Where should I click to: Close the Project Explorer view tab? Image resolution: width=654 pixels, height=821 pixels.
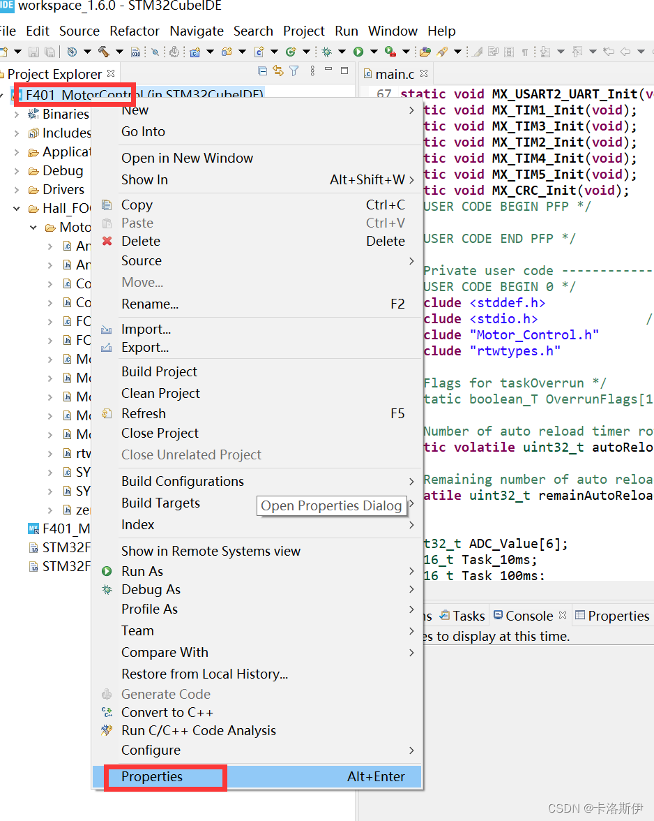111,73
